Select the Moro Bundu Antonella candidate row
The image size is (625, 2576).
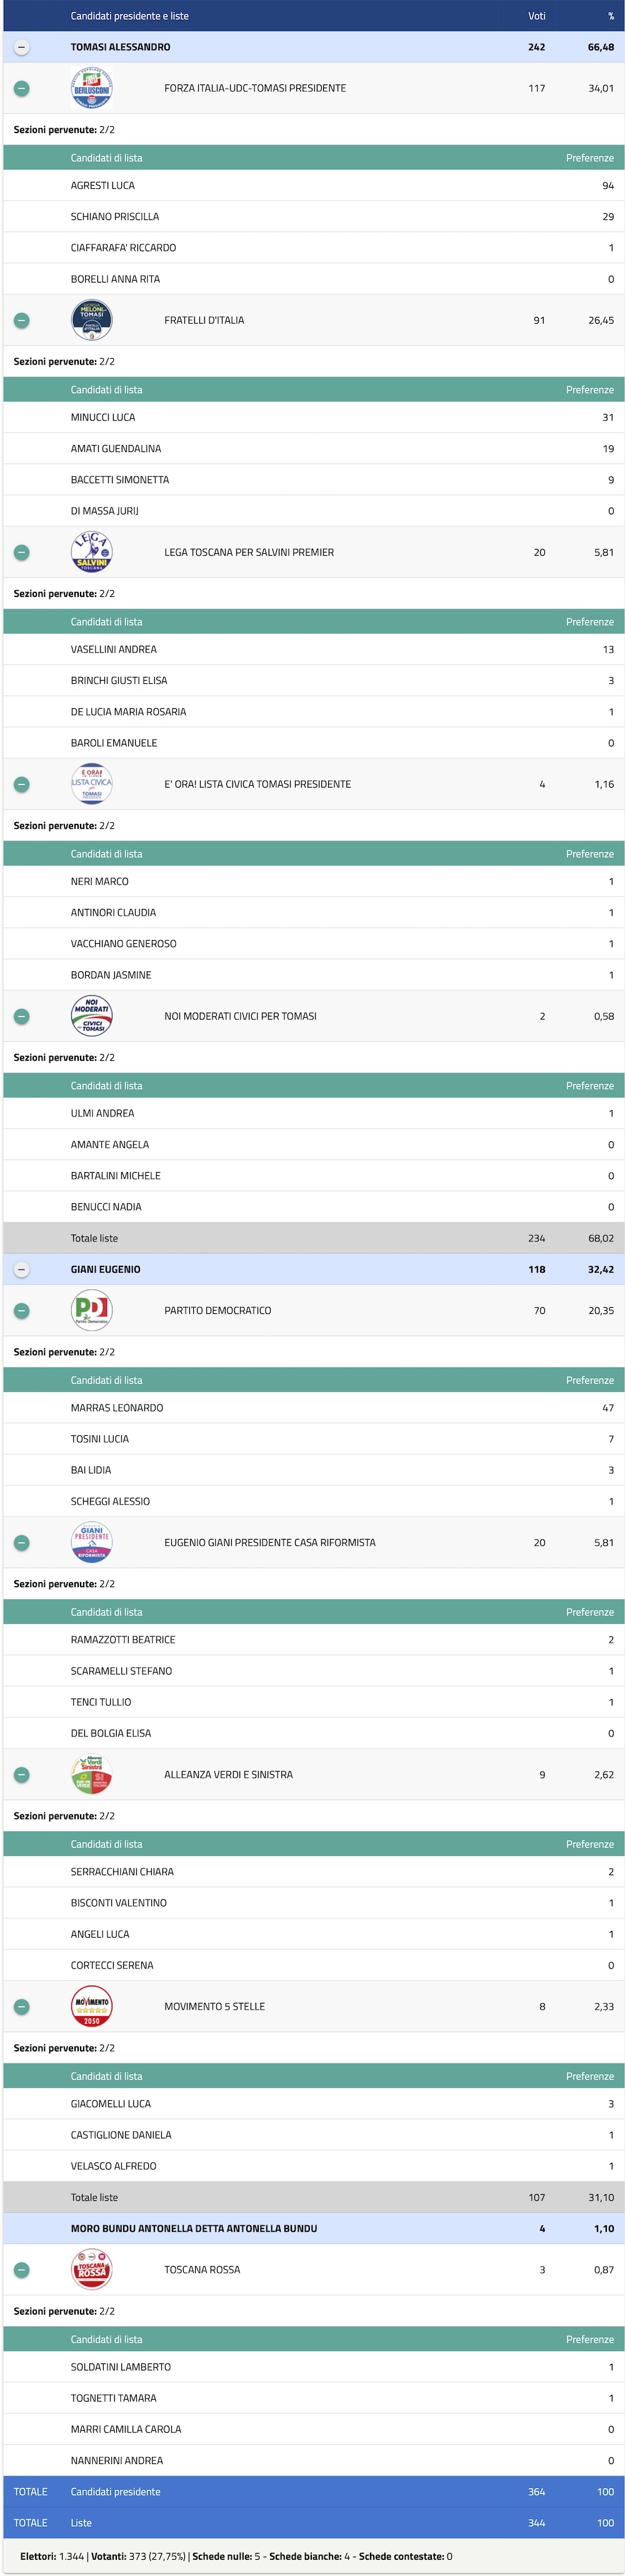coord(193,2228)
